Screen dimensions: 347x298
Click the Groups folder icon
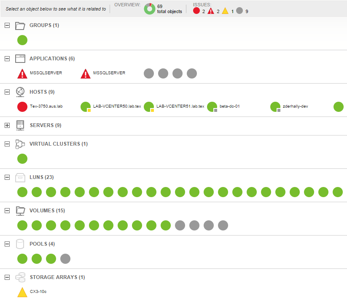click(x=20, y=26)
